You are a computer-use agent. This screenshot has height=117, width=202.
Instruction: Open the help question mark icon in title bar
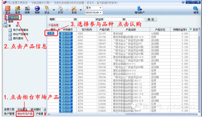pyautogui.click(x=183, y=2)
